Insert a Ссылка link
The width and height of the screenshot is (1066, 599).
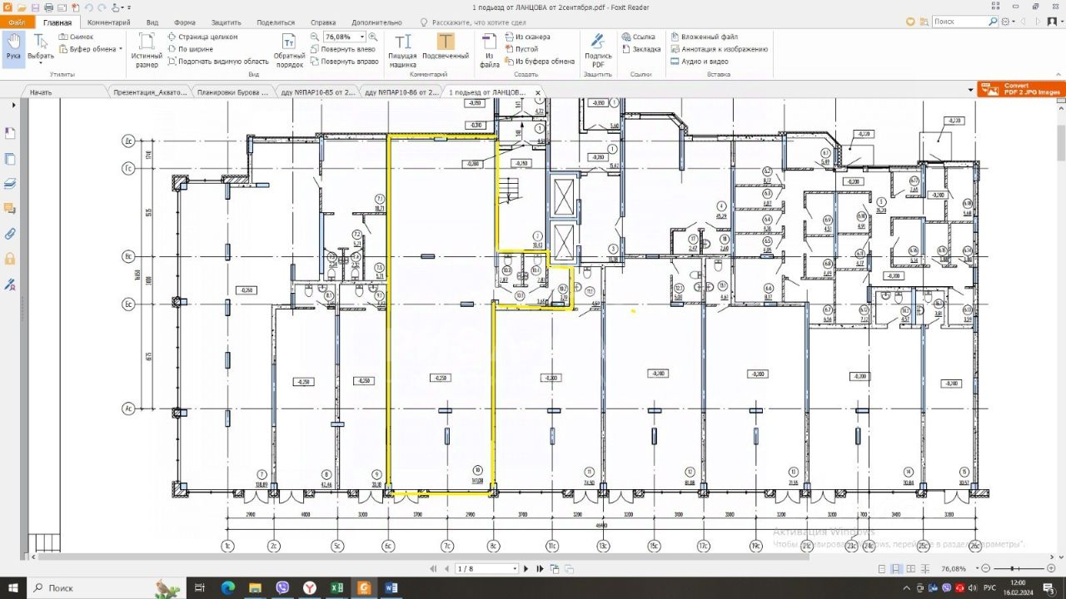[x=638, y=37]
